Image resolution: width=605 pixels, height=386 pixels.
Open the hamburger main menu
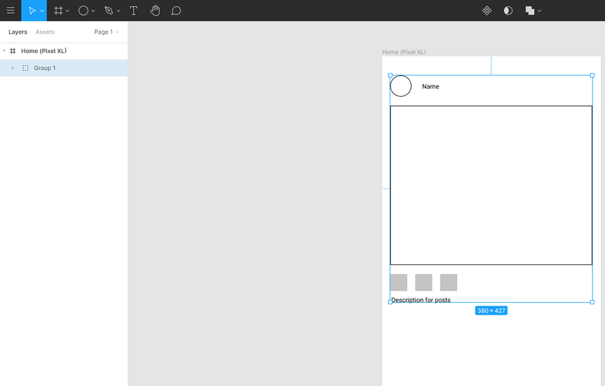(10, 10)
